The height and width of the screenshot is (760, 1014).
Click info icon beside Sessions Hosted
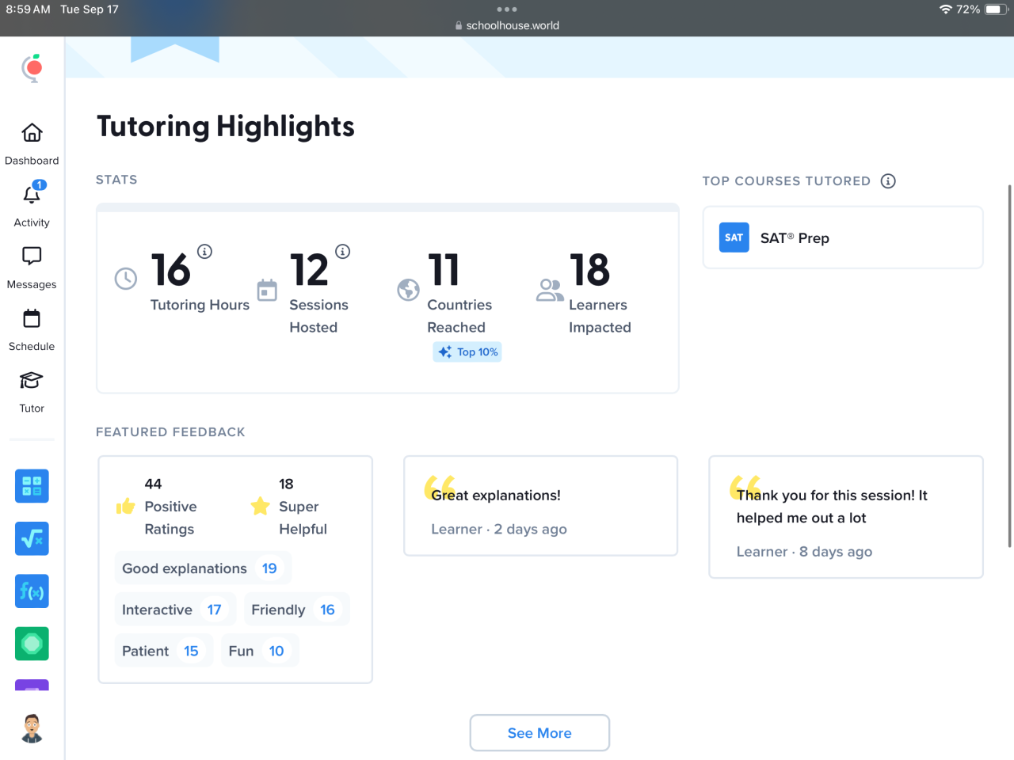click(342, 252)
